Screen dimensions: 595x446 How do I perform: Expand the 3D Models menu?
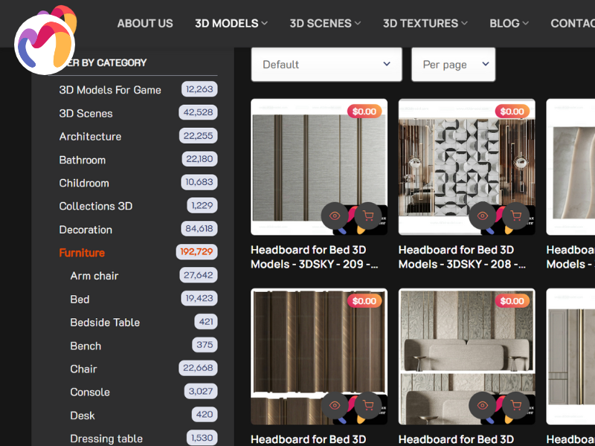[x=231, y=23]
